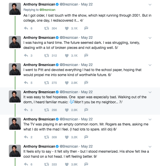The image size is (160, 166).
Task: Retweet the tweet ending in 8/
Action: tap(47, 137)
